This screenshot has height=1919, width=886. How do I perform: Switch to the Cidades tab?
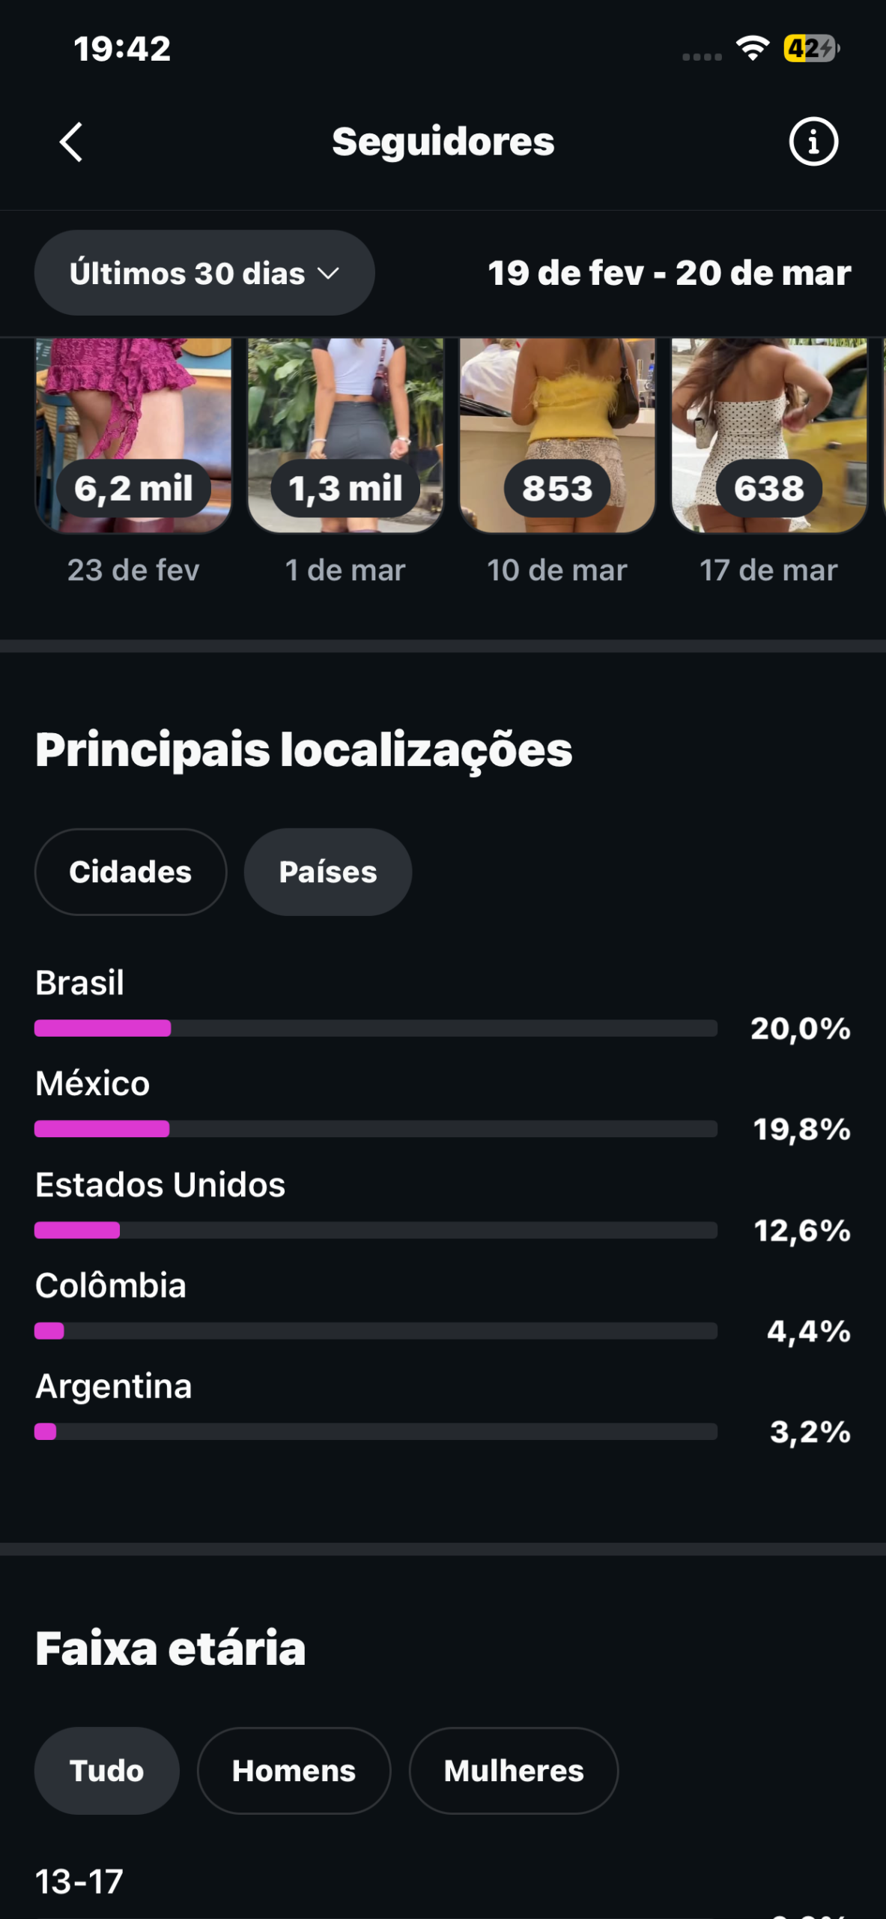[x=130, y=872]
